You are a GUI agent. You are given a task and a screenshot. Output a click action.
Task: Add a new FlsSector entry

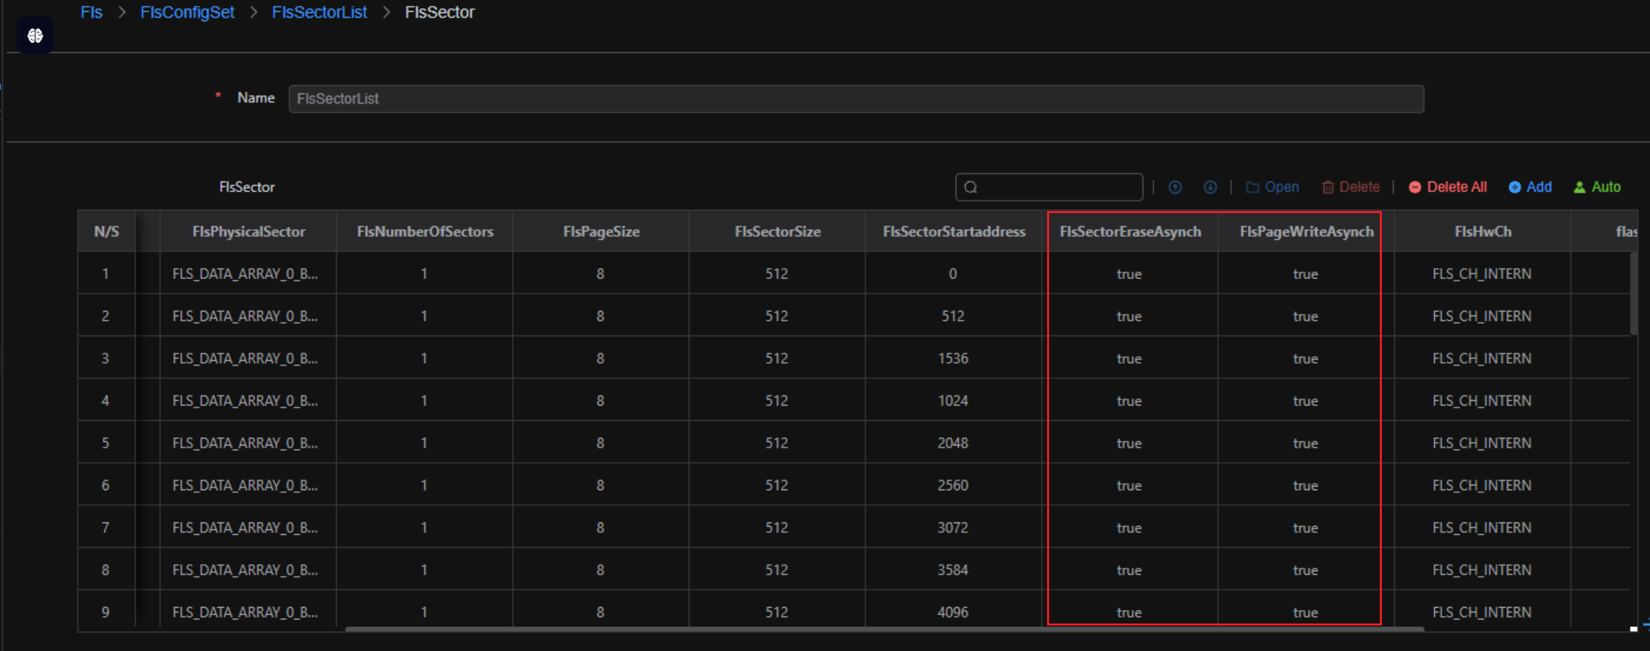tap(1530, 187)
